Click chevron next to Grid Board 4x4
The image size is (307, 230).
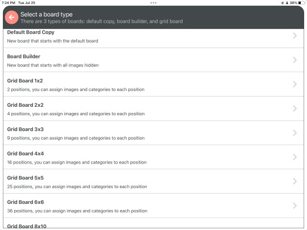pyautogui.click(x=294, y=157)
